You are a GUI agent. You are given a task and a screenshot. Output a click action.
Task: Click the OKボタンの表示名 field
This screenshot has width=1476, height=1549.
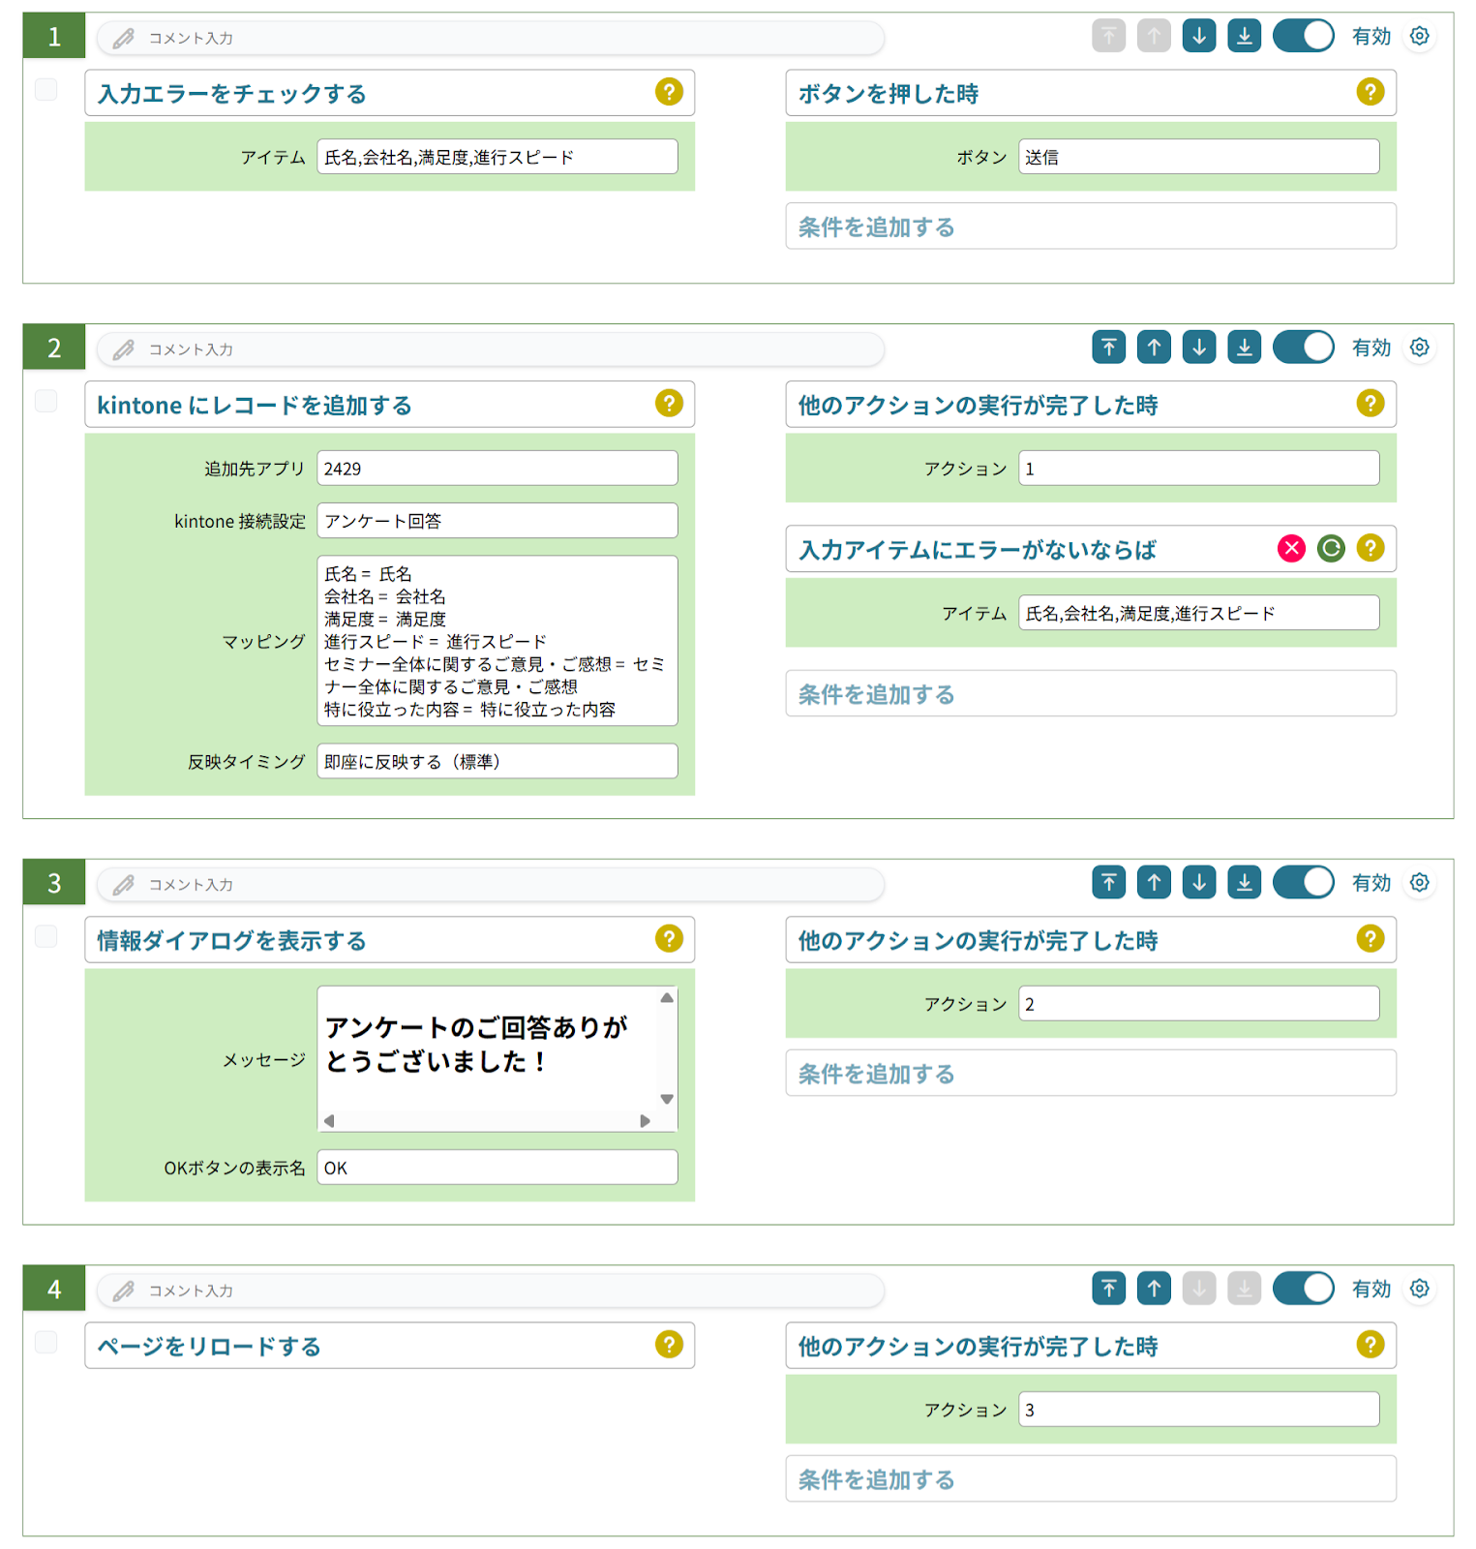coord(497,1168)
